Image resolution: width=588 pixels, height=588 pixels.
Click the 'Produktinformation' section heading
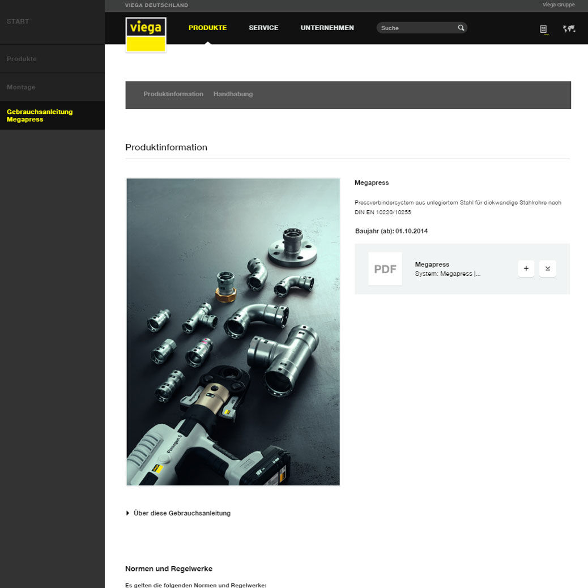[166, 147]
